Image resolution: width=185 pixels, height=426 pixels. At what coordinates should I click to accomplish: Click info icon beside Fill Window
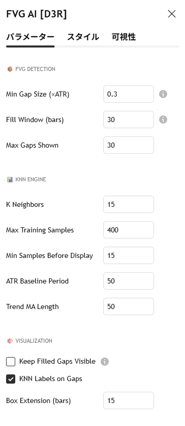pyautogui.click(x=163, y=120)
